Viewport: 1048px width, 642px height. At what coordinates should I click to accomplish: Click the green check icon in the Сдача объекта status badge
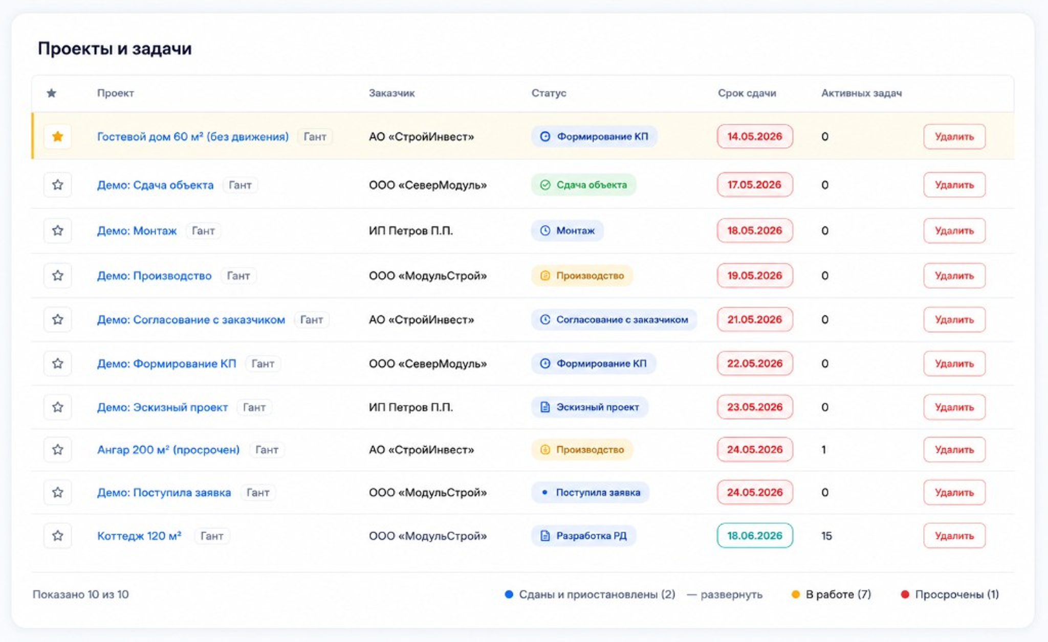(545, 185)
